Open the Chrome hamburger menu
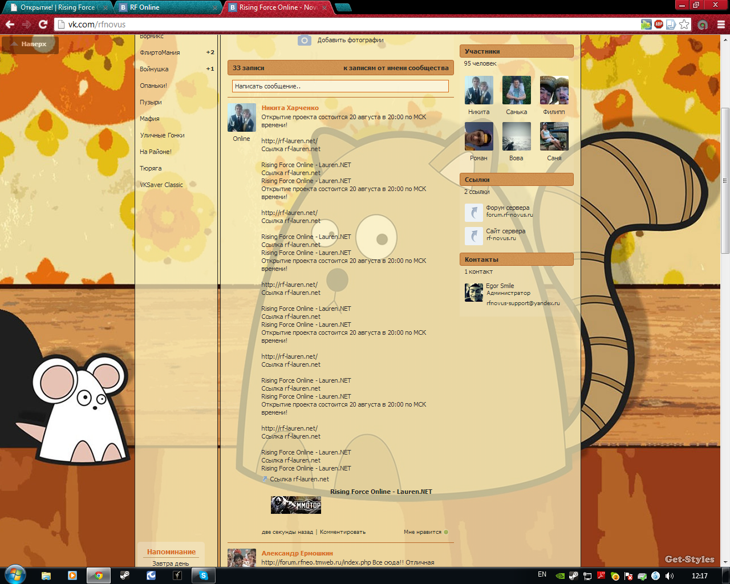This screenshot has width=730, height=584. [x=721, y=25]
